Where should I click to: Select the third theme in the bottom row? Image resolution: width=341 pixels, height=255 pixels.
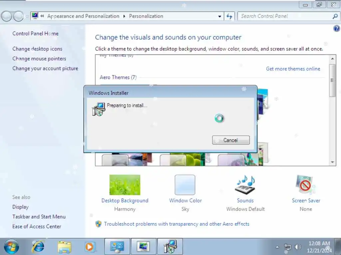[x=243, y=154]
